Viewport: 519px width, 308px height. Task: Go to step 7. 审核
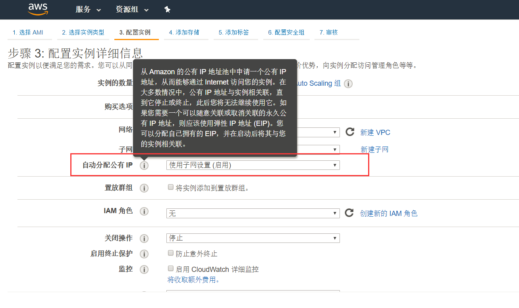pos(328,33)
